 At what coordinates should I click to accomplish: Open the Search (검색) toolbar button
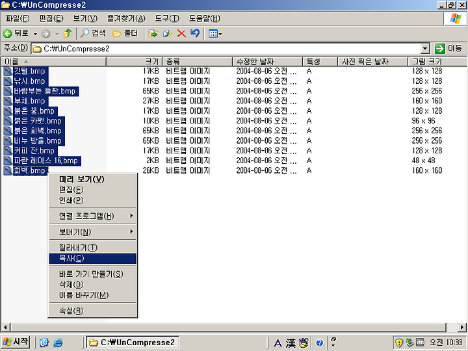point(93,33)
